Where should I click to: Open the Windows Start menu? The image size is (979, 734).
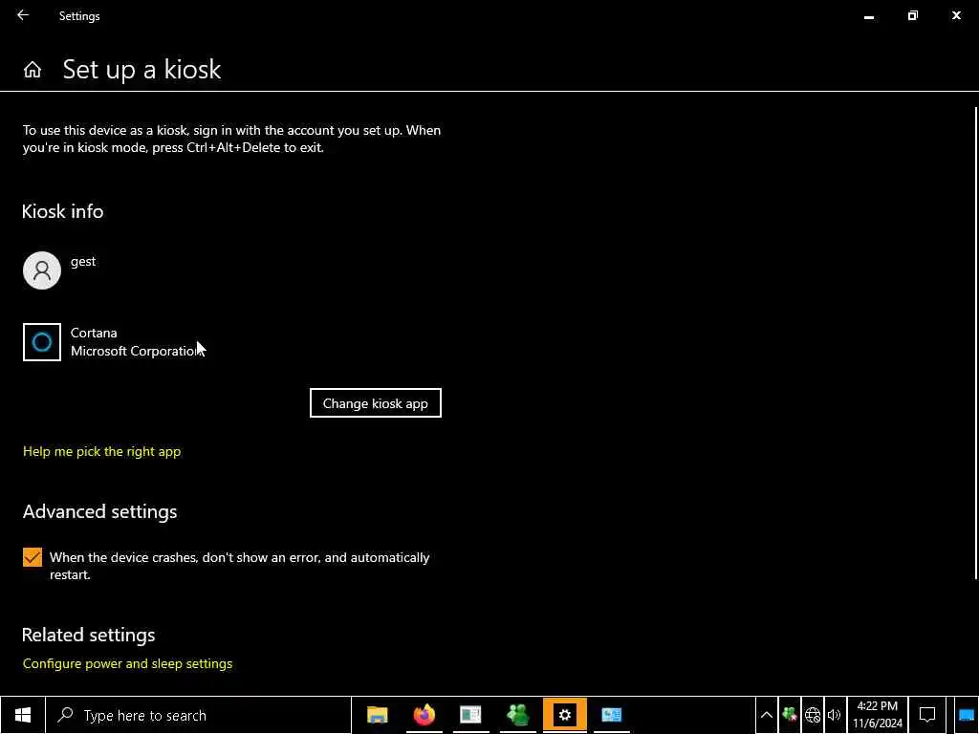[x=23, y=715]
